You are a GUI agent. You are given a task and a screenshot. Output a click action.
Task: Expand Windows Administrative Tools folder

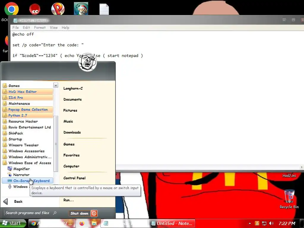[27, 157]
